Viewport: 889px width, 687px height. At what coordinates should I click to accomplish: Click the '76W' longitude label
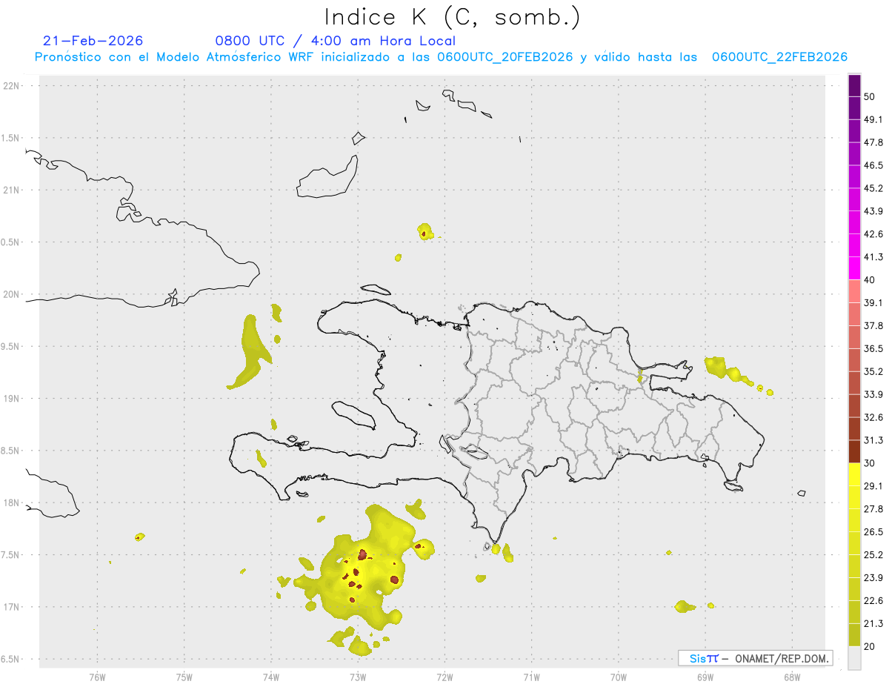(x=97, y=677)
